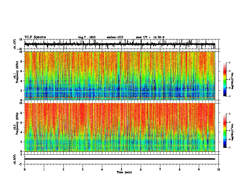Click the ch.3 flat black voltage trace
Image resolution: width=246 pixels, height=190 pixels.
[120, 159]
